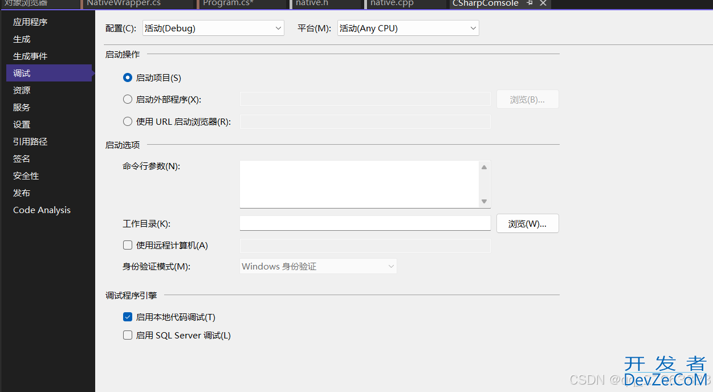
Task: Pin the CSharpComsole properties tab
Action: click(x=530, y=3)
